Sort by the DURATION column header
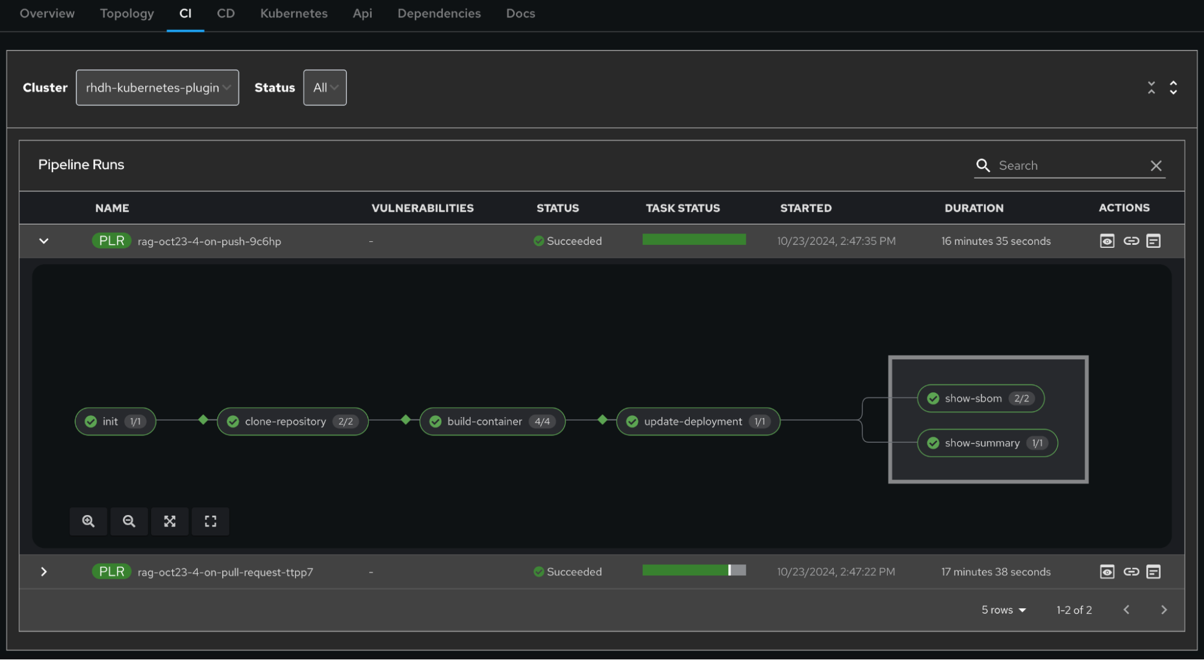This screenshot has width=1204, height=660. click(x=974, y=208)
